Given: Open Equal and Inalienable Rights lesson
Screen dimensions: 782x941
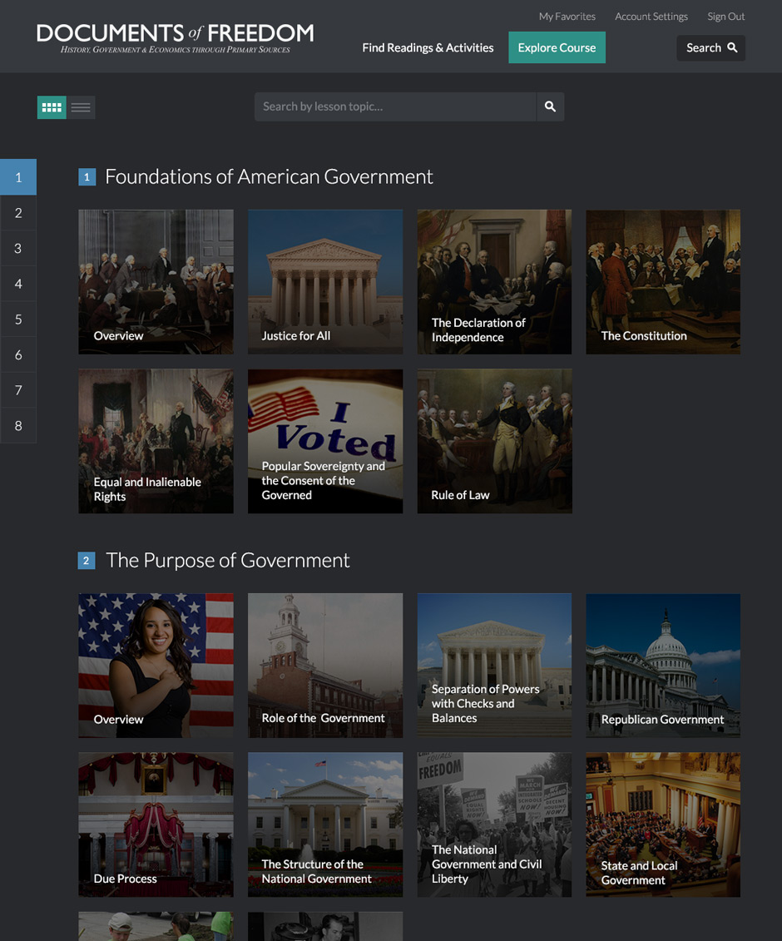Looking at the screenshot, I should 156,441.
